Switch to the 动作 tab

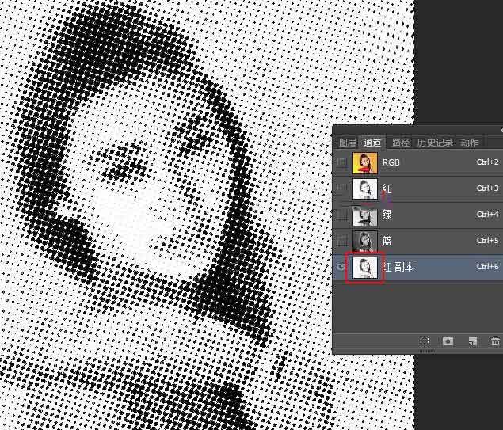469,143
